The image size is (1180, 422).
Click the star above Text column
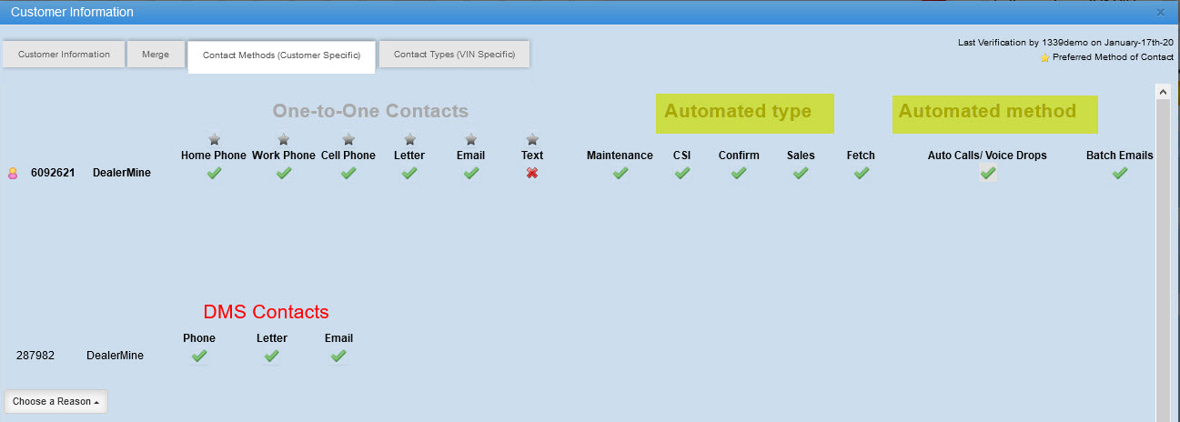(532, 139)
